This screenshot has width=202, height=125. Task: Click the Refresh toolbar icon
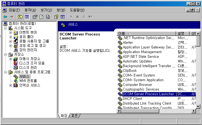[41, 17]
